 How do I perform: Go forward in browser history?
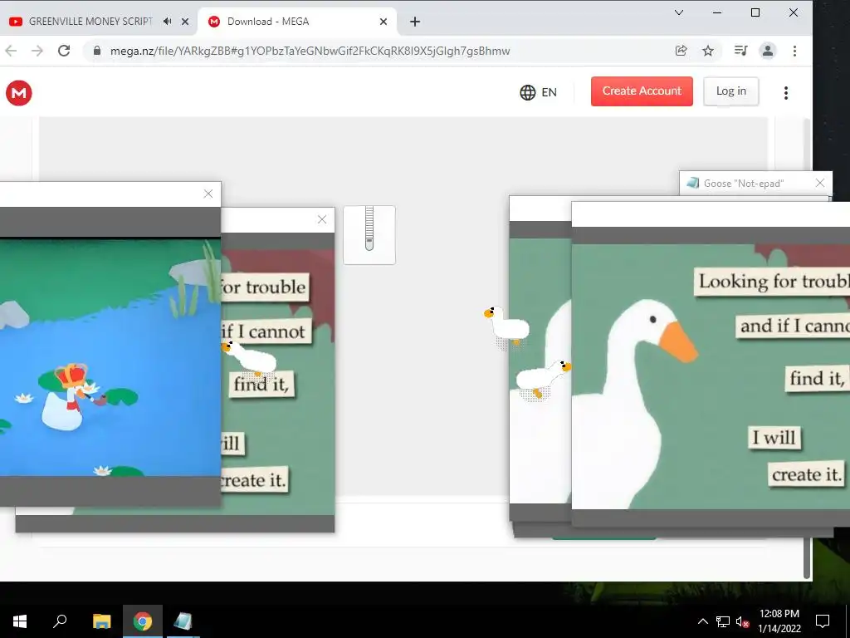point(37,51)
